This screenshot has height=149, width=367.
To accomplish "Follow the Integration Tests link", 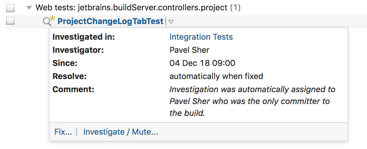I will 201,37.
